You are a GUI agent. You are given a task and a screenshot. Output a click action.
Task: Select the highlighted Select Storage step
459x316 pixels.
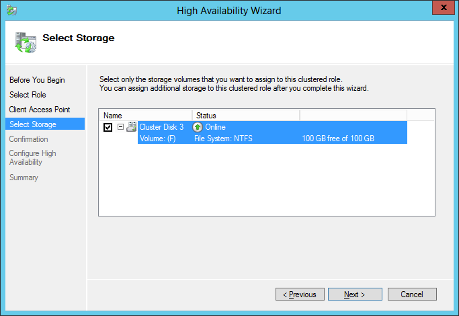(x=33, y=124)
